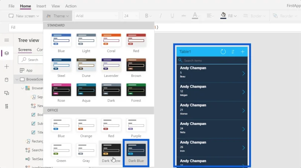Open the Reorder dropdown
Screen dimensions: 301x168
[285, 16]
